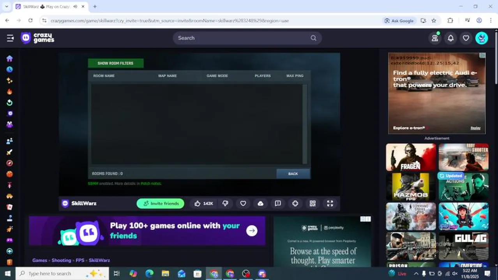Open Car games category in sidebar

pos(10,196)
